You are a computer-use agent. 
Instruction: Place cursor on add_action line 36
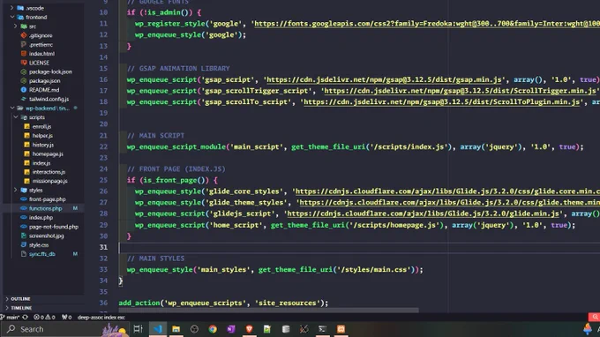223,303
